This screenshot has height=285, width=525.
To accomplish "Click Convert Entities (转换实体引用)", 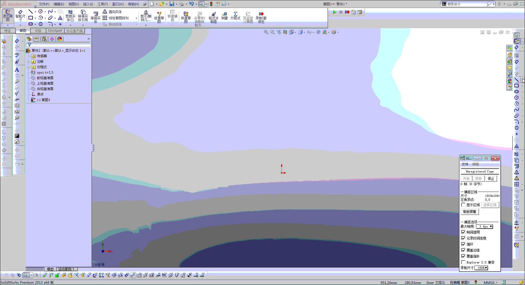I will 83,16.
